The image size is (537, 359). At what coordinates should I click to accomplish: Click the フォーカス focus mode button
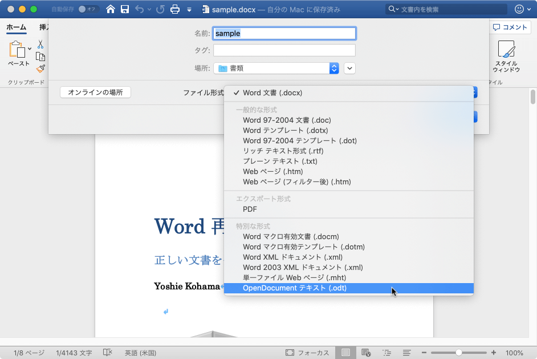(x=307, y=353)
